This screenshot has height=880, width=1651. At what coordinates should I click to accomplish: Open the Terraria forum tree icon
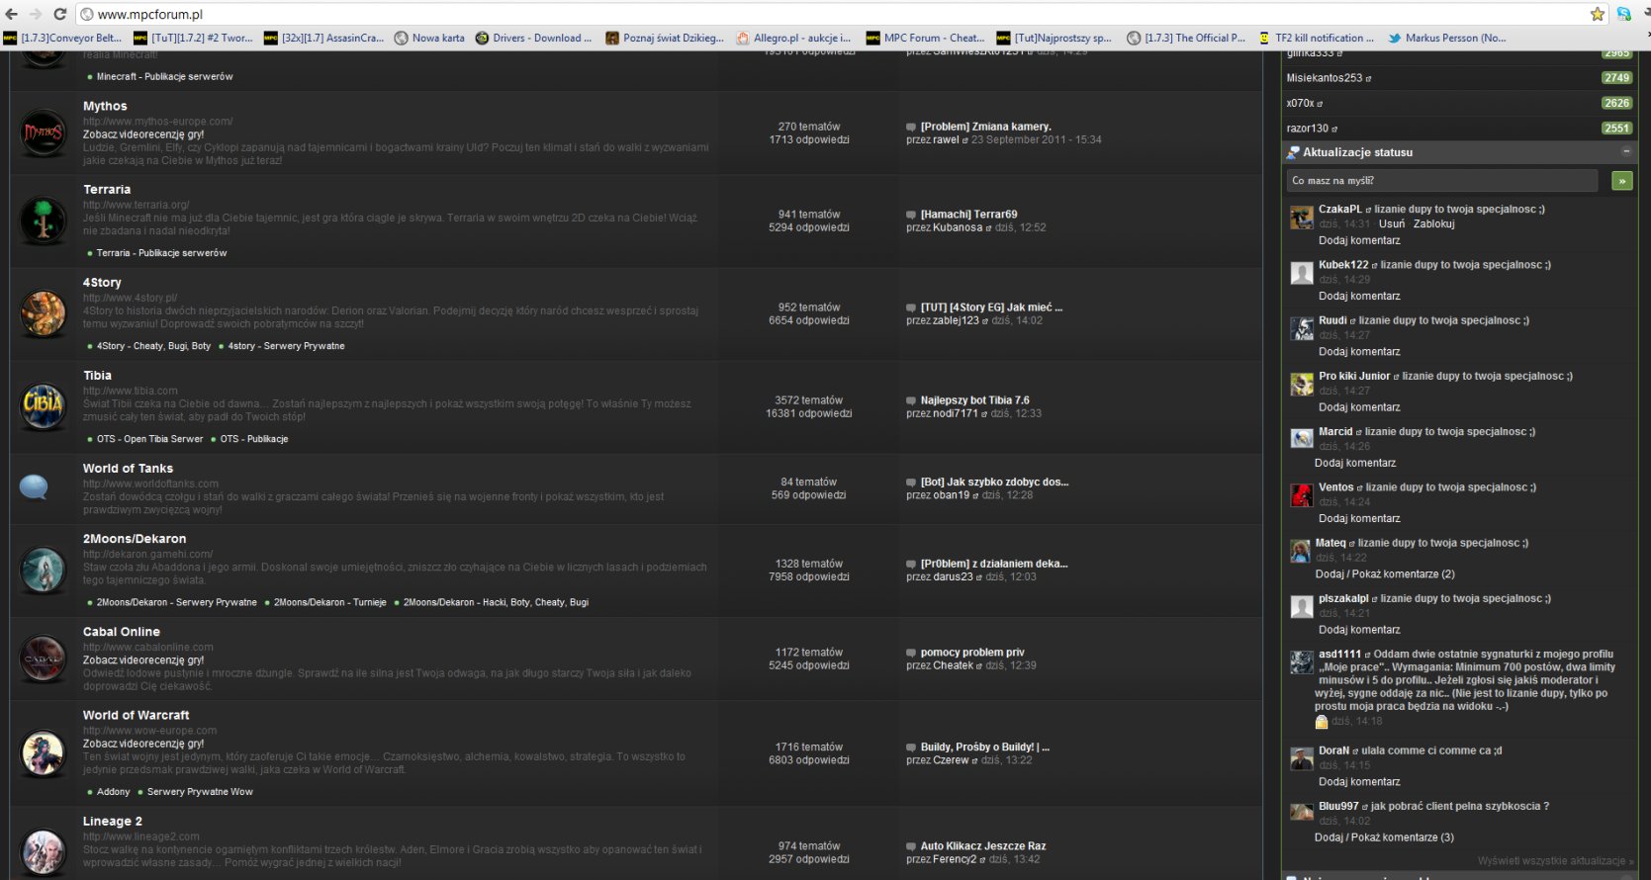click(x=43, y=220)
